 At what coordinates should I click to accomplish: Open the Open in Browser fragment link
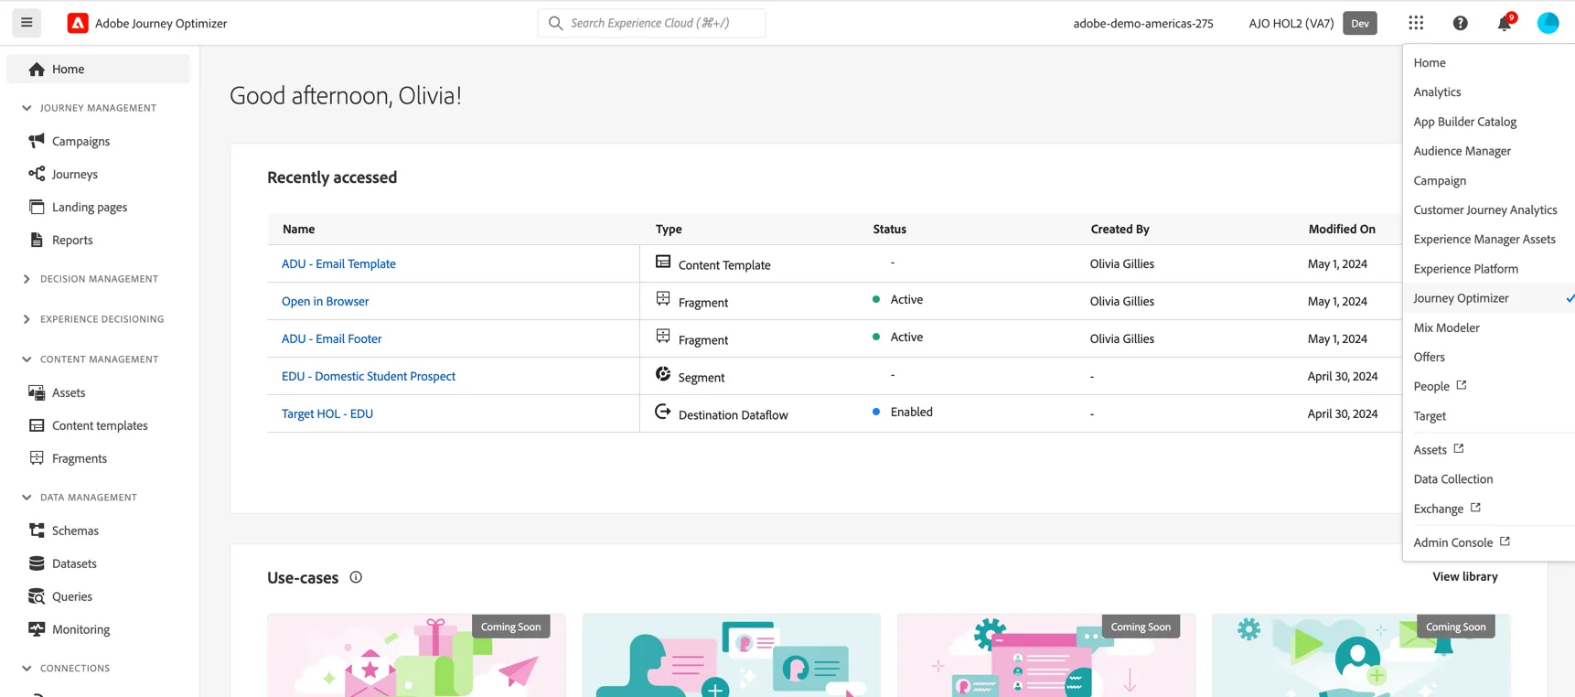[325, 301]
